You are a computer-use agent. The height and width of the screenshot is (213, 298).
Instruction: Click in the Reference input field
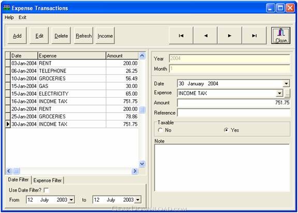(233, 113)
